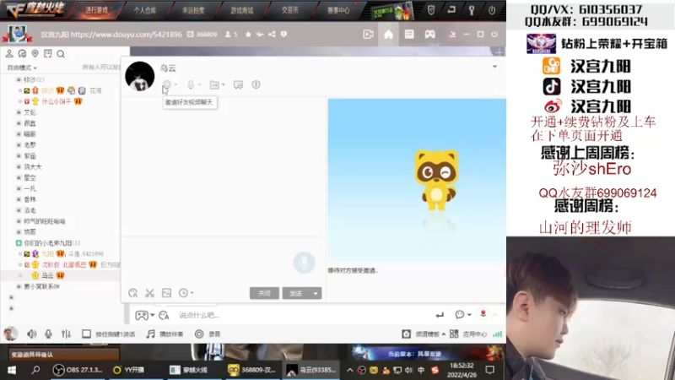Viewport: 675px width, 380px height.
Task: Click the 关闭 button in chat window
Action: 264,293
